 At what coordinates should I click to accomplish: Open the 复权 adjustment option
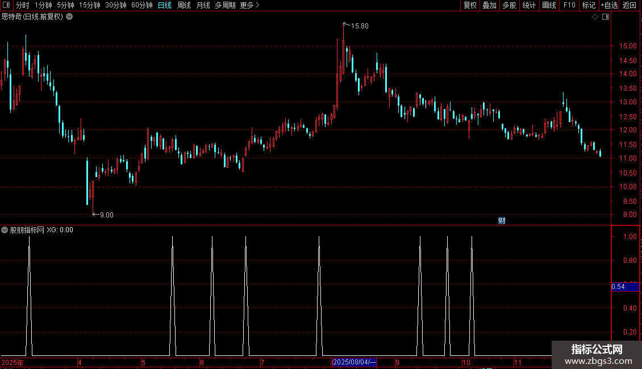470,5
